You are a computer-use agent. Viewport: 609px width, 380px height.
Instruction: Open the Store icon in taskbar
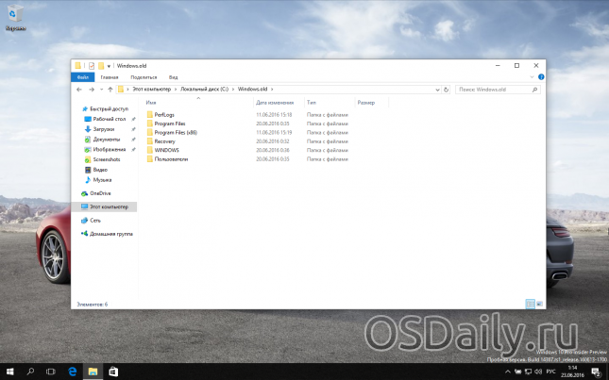point(113,372)
